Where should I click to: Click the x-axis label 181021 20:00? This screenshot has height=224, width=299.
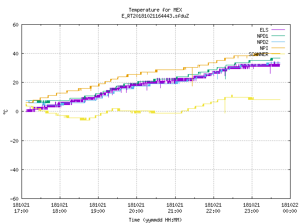coord(136,208)
